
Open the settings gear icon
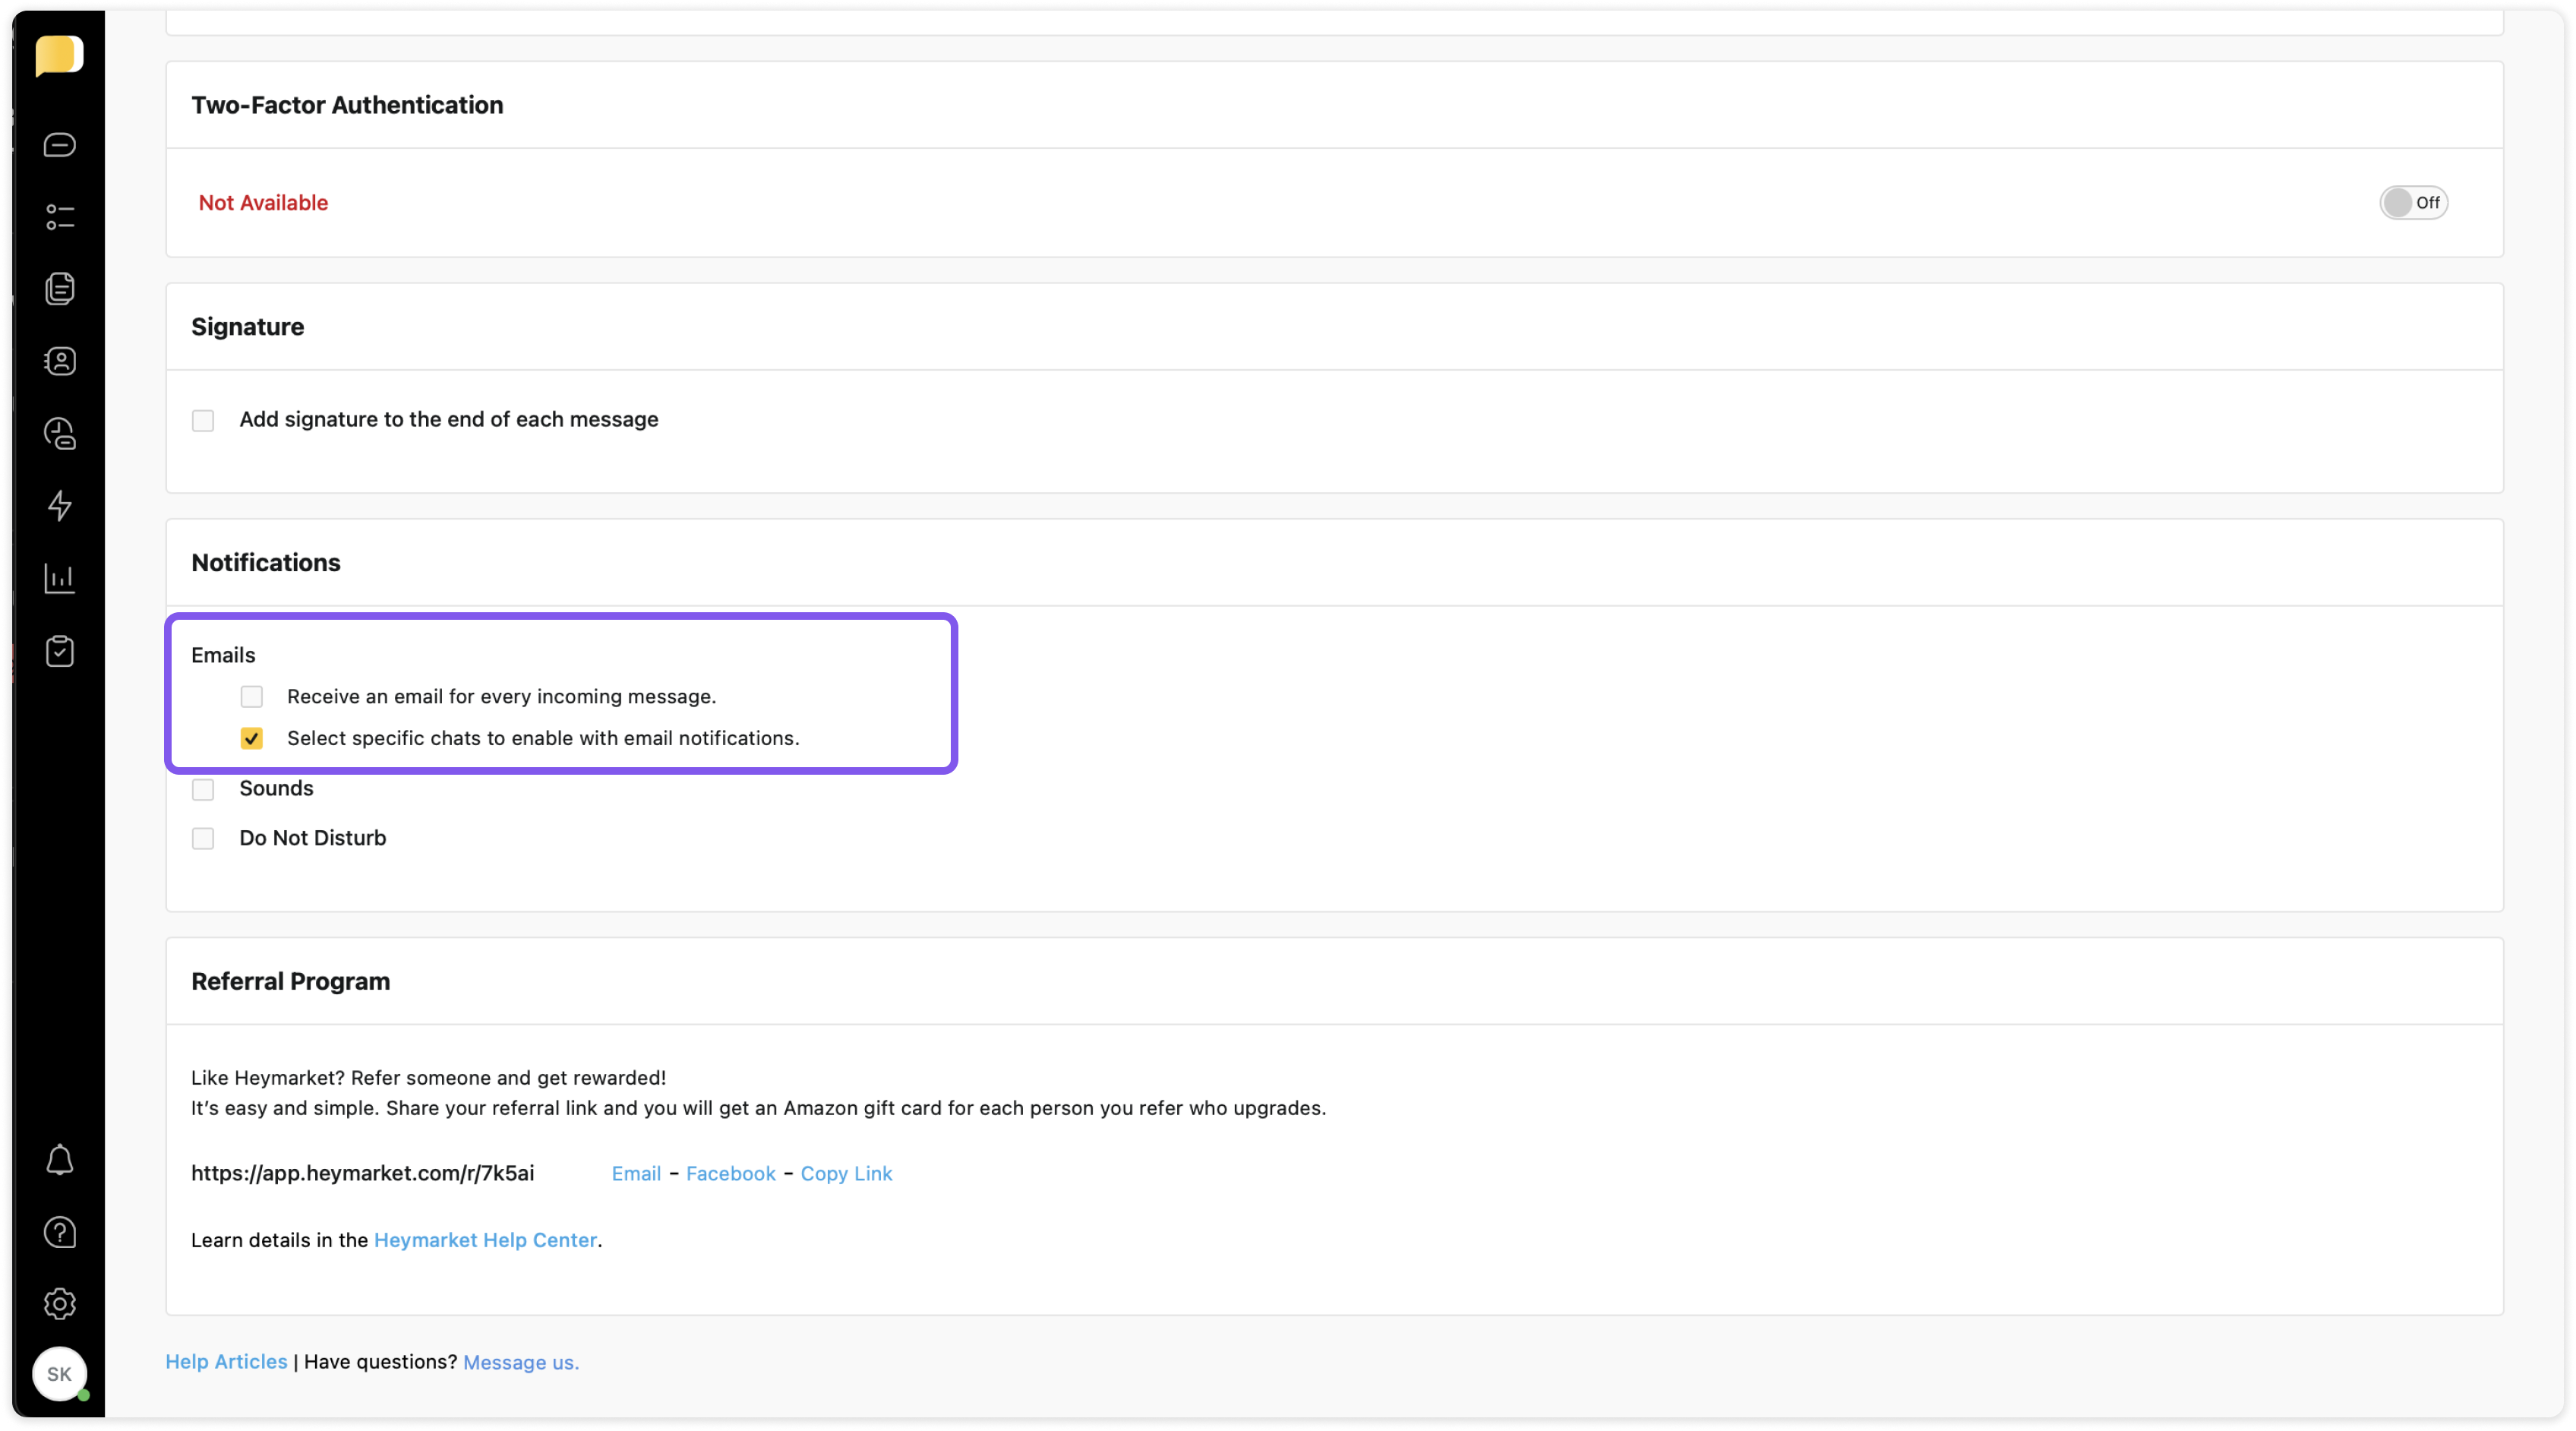coord(59,1304)
